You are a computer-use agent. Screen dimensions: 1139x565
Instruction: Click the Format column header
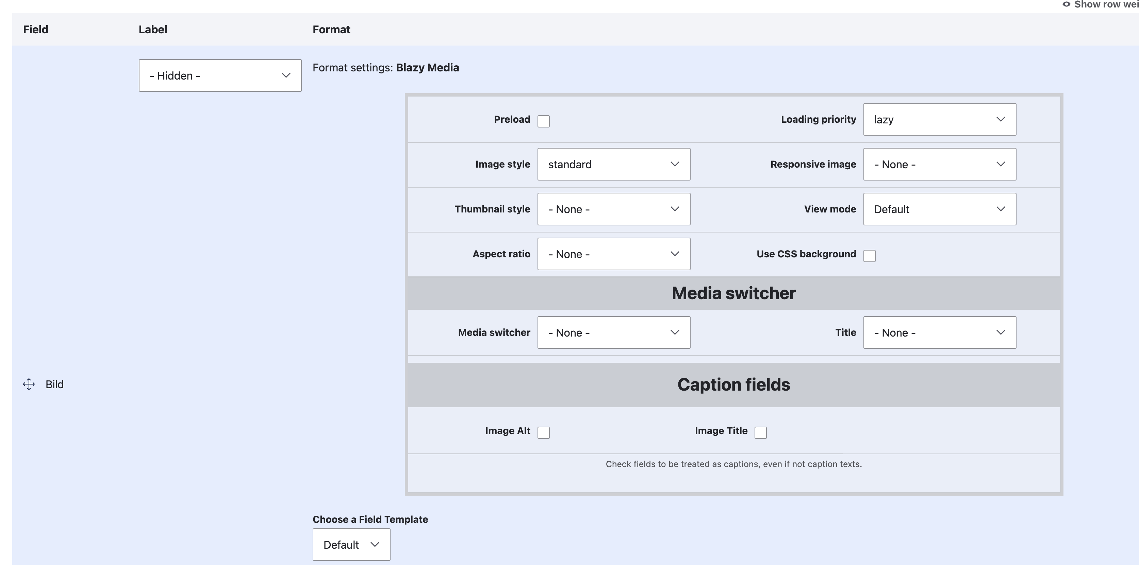[331, 30]
